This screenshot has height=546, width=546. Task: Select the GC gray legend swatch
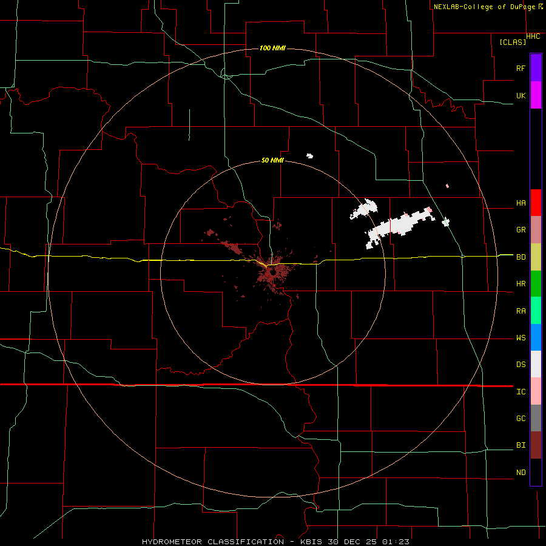536,418
